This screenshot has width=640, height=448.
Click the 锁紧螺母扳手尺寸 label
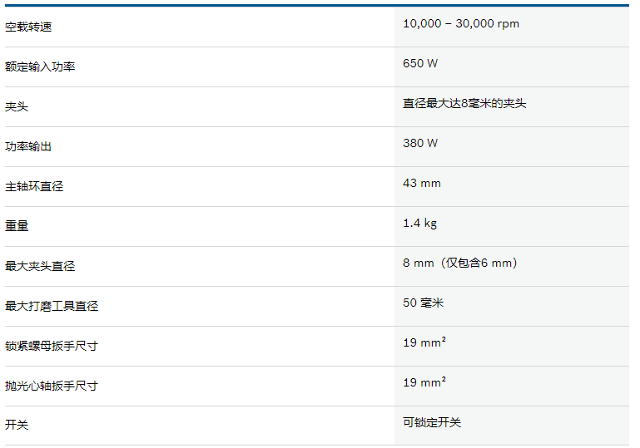(x=52, y=346)
